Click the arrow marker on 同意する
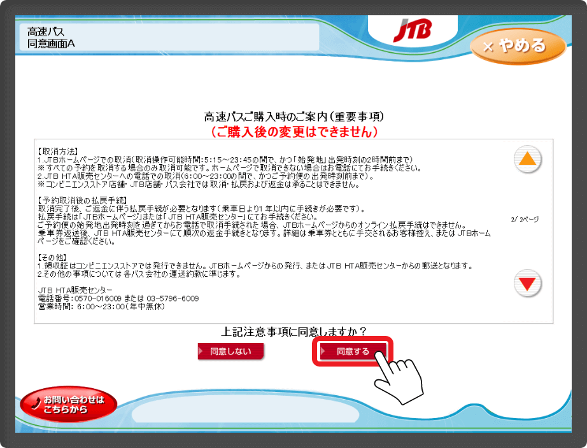 325,351
